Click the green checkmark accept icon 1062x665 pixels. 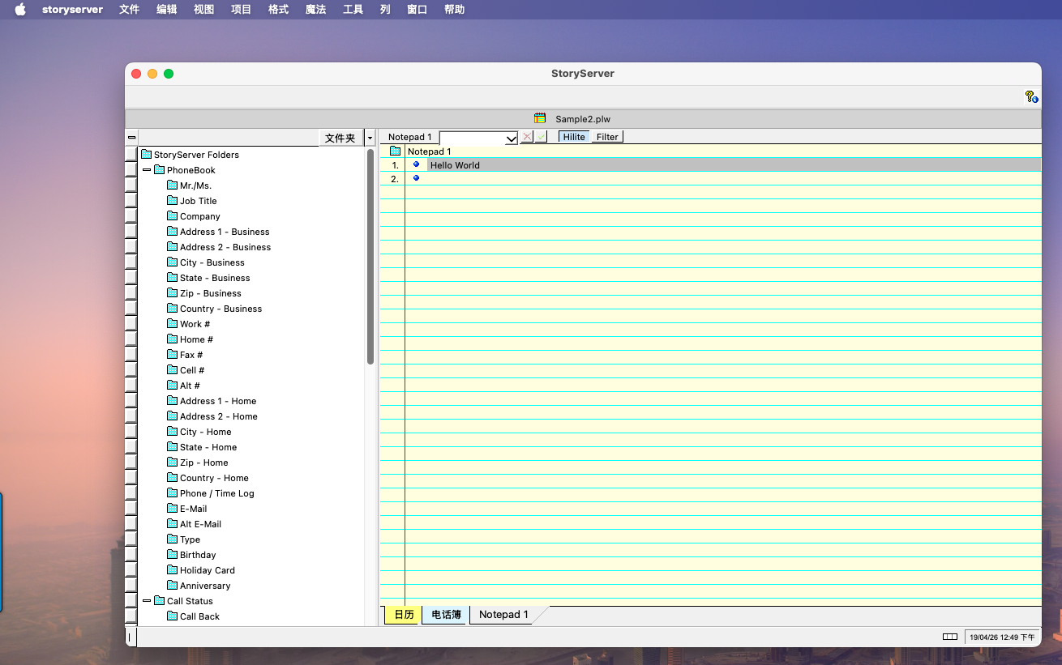tap(541, 137)
